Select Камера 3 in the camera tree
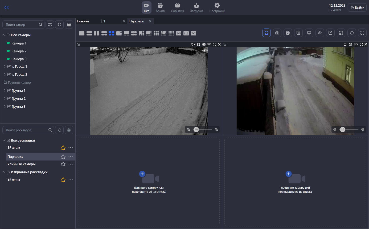This screenshot has width=369, height=229. [19, 59]
